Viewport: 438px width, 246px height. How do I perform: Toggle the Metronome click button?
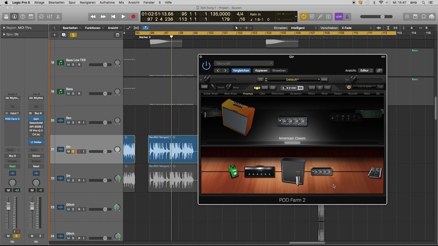(x=347, y=16)
